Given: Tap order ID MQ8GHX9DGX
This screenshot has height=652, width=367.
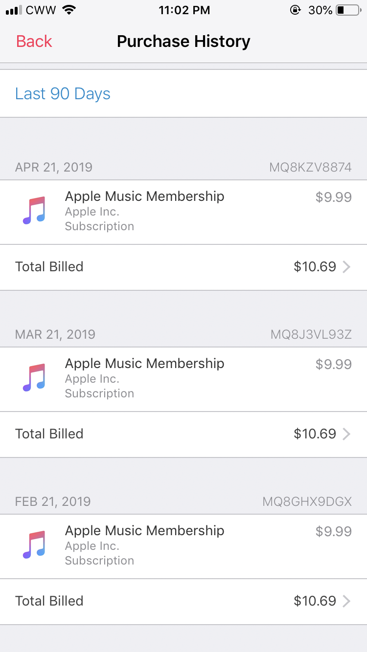Looking at the screenshot, I should [307, 502].
